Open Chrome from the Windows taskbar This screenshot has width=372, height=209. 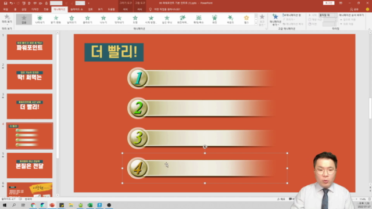coord(33,205)
